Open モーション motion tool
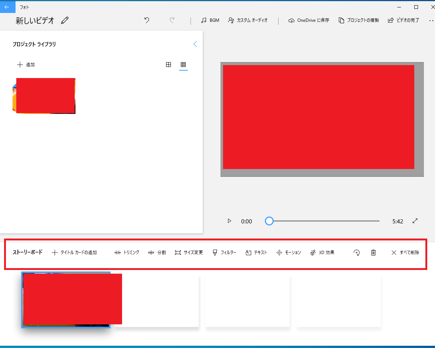The image size is (435, 348). (289, 253)
